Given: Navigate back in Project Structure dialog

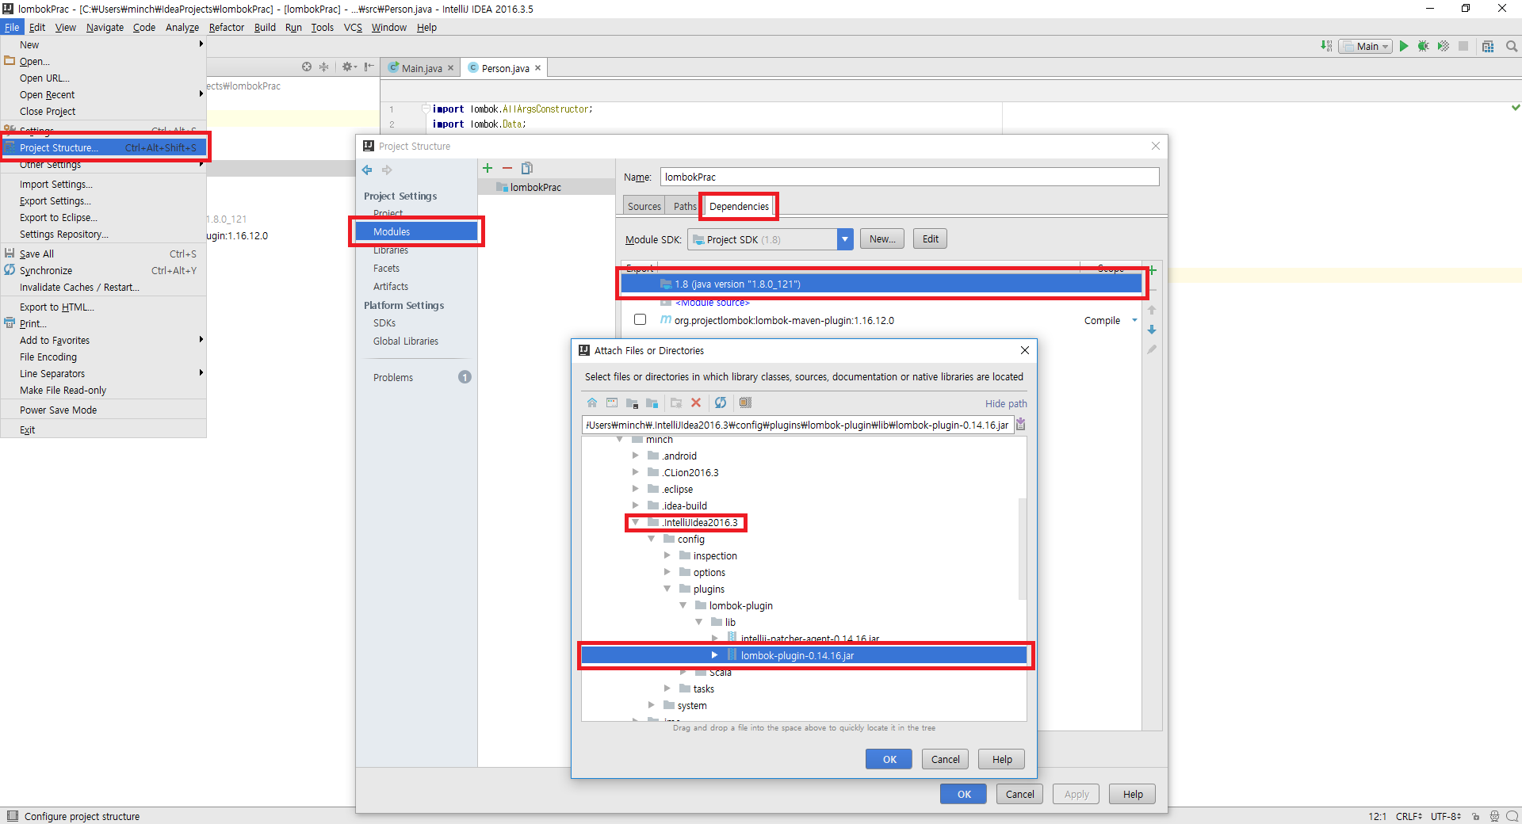Looking at the screenshot, I should [x=367, y=170].
